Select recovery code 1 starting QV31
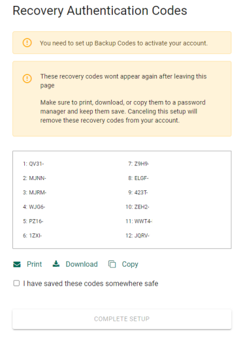 point(33,164)
